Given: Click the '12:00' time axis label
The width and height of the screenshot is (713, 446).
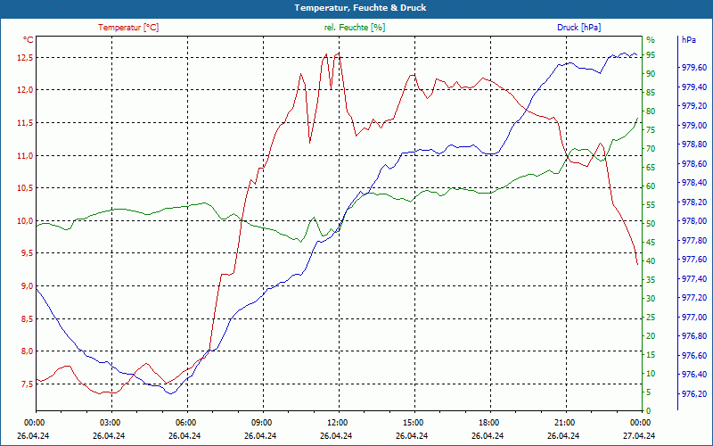Looking at the screenshot, I should point(336,422).
